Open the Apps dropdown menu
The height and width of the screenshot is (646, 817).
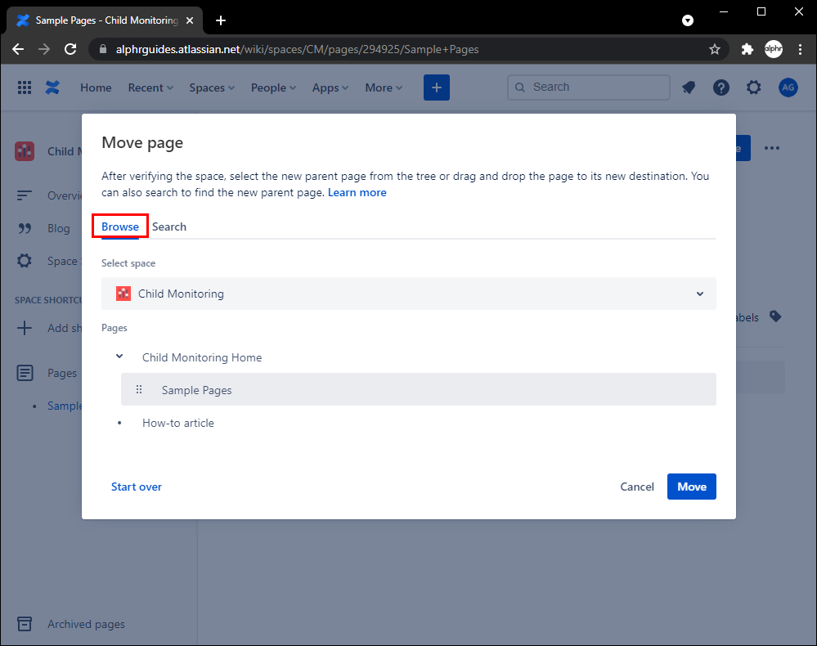coord(330,87)
